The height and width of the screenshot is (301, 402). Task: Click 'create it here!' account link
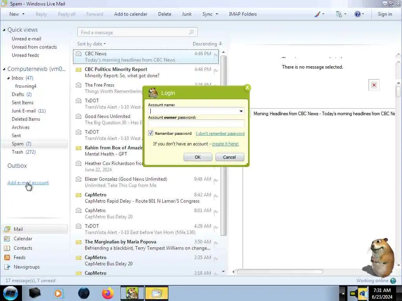225,144
